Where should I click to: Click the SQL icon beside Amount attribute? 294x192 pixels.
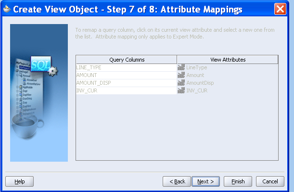coord(181,75)
